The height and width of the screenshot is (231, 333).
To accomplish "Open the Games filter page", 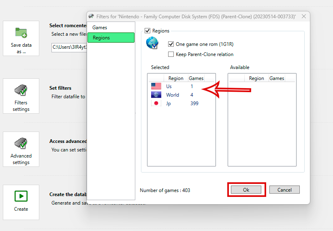I will (x=111, y=28).
